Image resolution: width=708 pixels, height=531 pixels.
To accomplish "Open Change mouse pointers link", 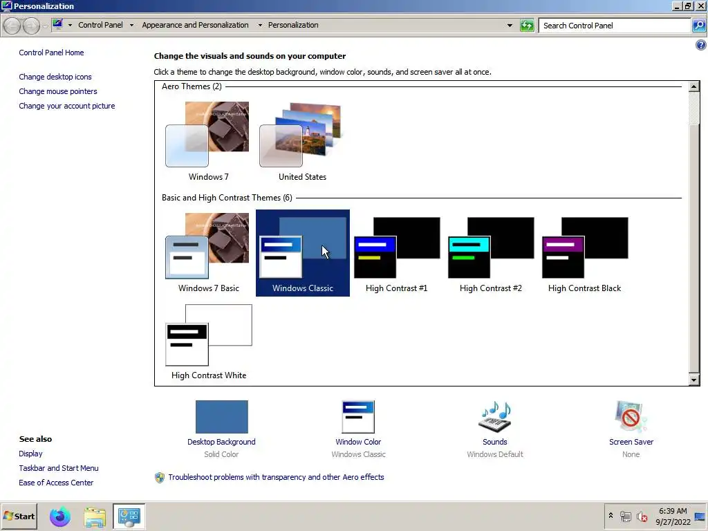I will [x=58, y=91].
